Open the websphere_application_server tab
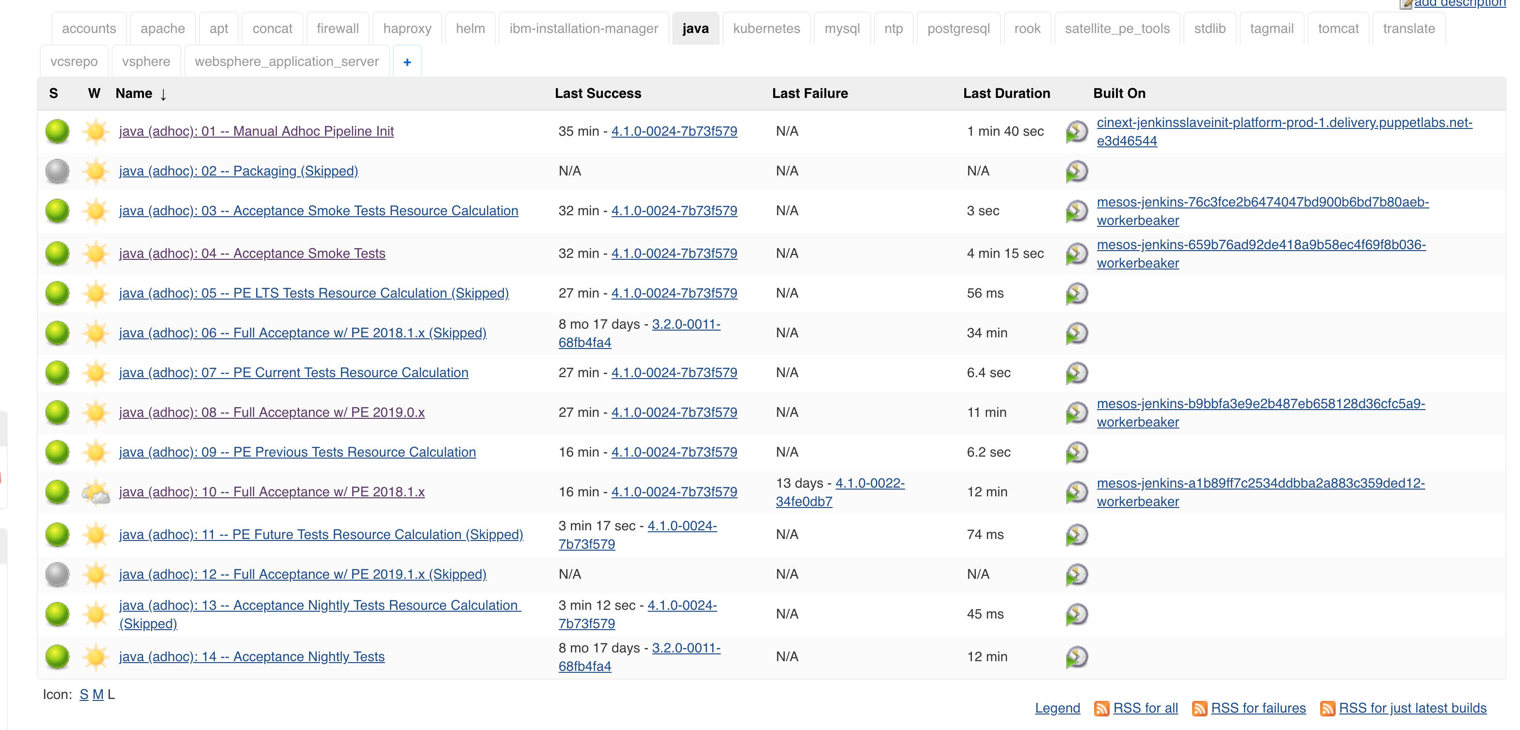The image size is (1520, 730). 286,62
